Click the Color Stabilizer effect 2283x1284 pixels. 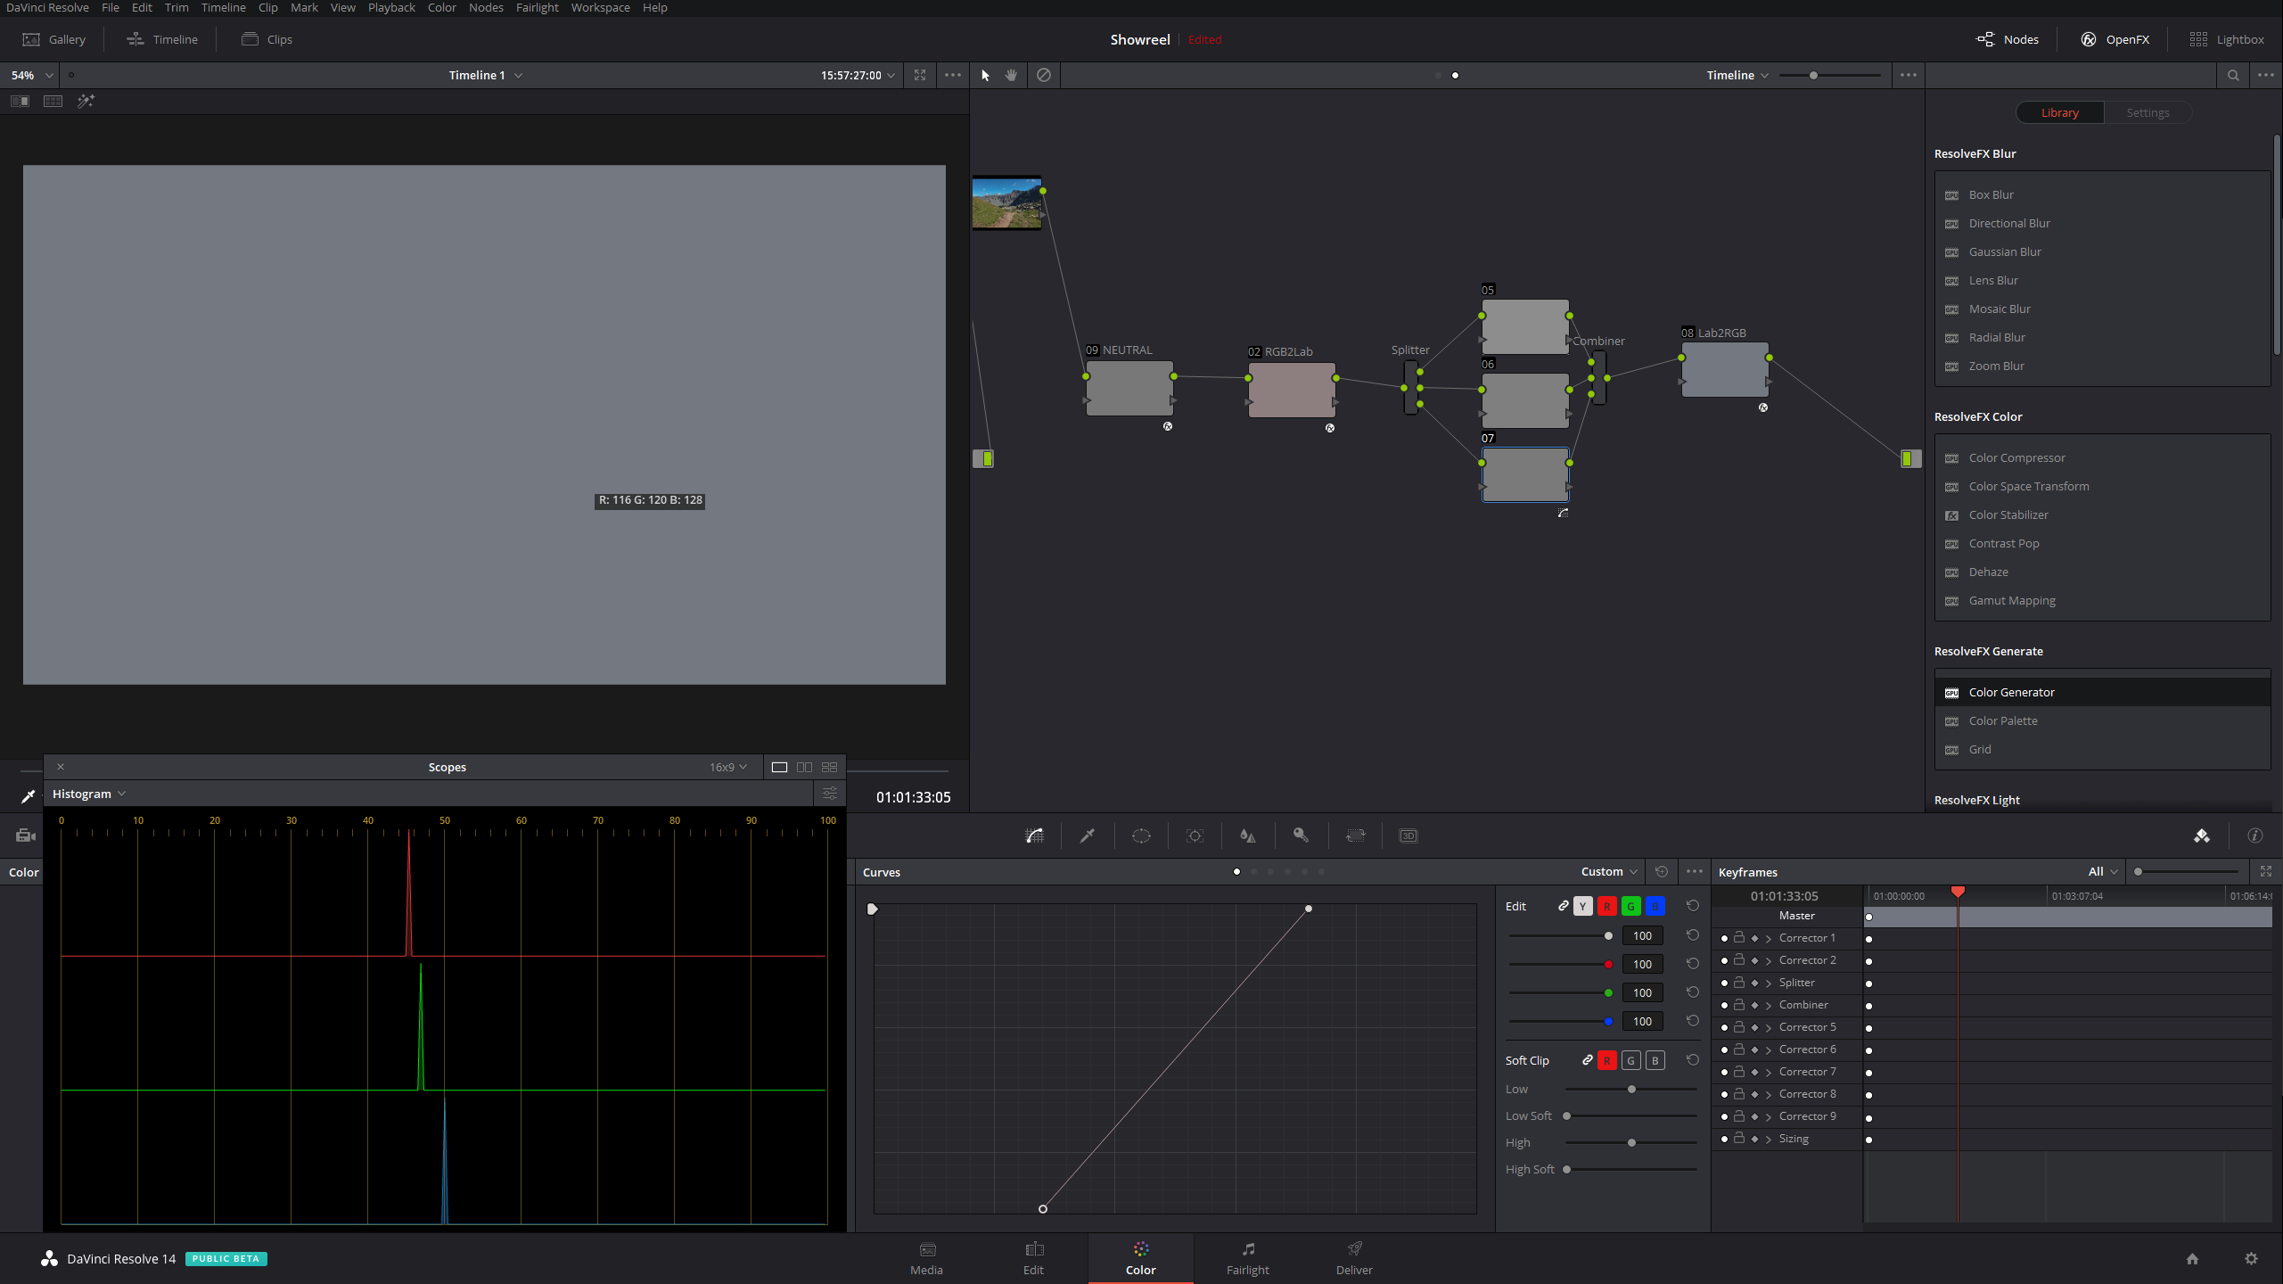pyautogui.click(x=2008, y=514)
